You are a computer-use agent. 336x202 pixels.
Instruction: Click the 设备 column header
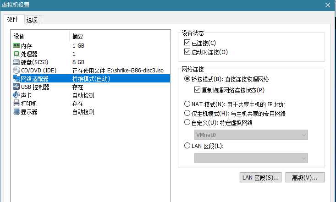click(x=19, y=37)
